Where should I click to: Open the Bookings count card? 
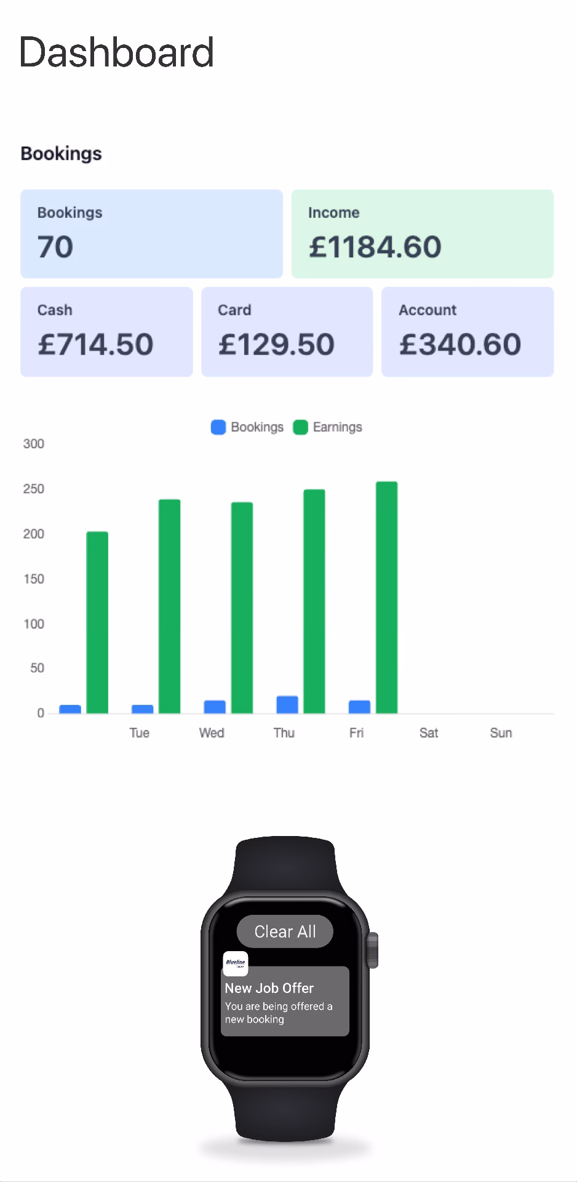pos(151,234)
